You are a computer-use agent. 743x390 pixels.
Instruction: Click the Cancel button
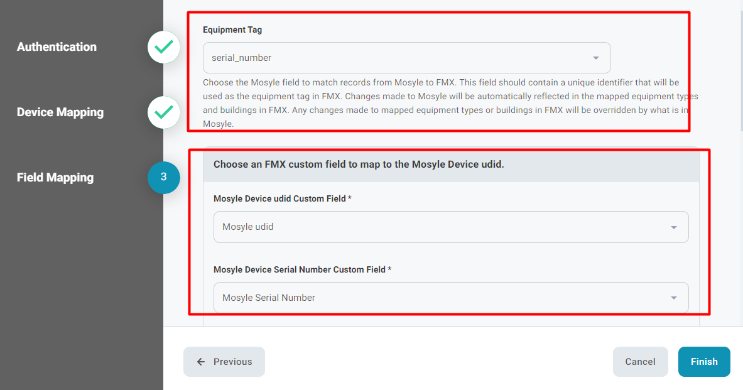(x=640, y=362)
